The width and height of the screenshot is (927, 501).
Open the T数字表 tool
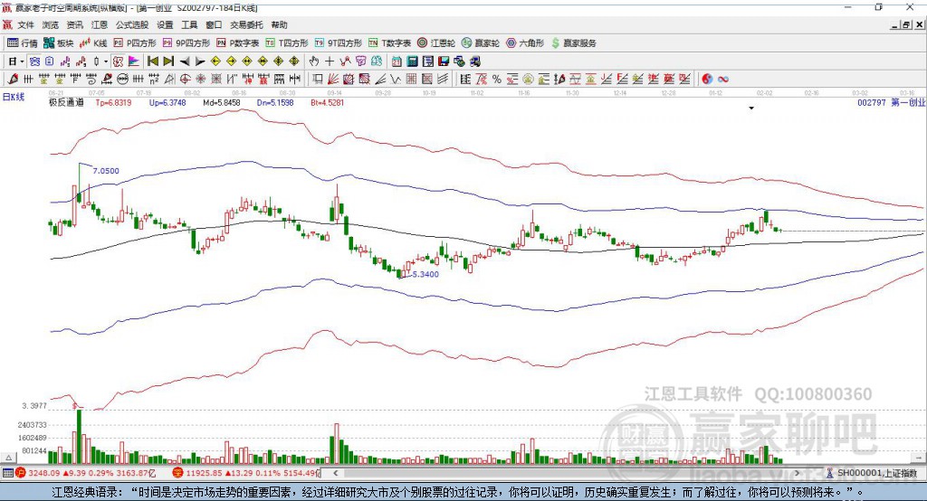click(389, 43)
